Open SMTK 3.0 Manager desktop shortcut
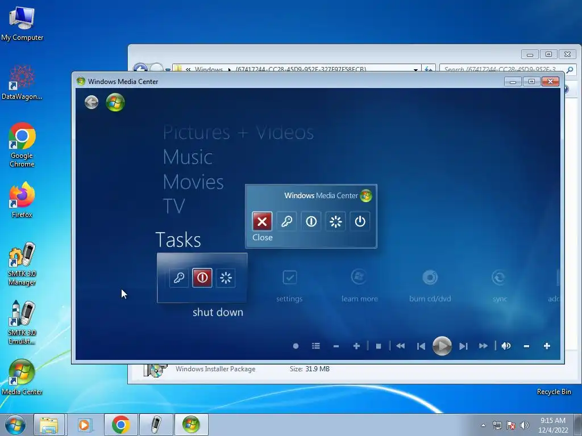Viewport: 582px width, 436px height. [x=22, y=264]
